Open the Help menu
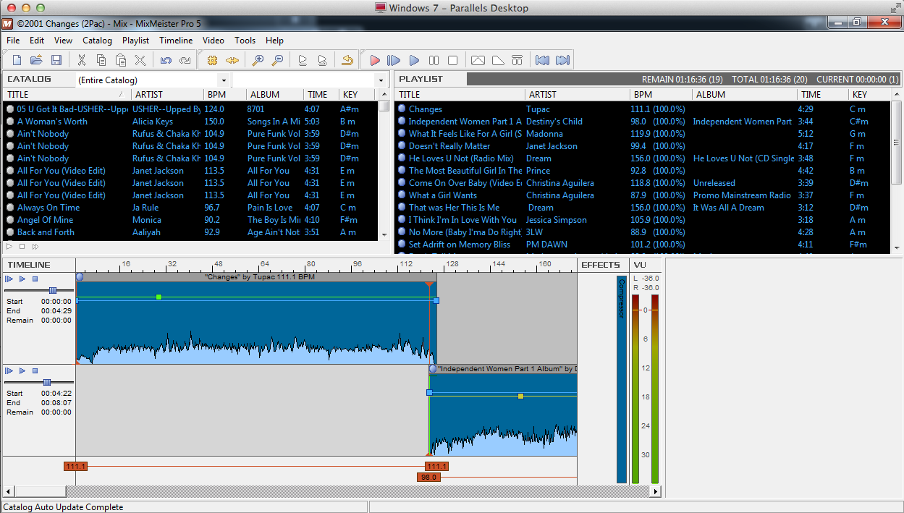Image resolution: width=904 pixels, height=513 pixels. point(274,41)
